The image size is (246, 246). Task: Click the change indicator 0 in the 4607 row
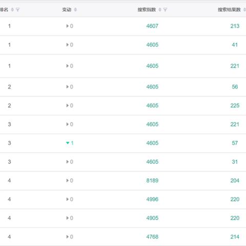click(70, 26)
